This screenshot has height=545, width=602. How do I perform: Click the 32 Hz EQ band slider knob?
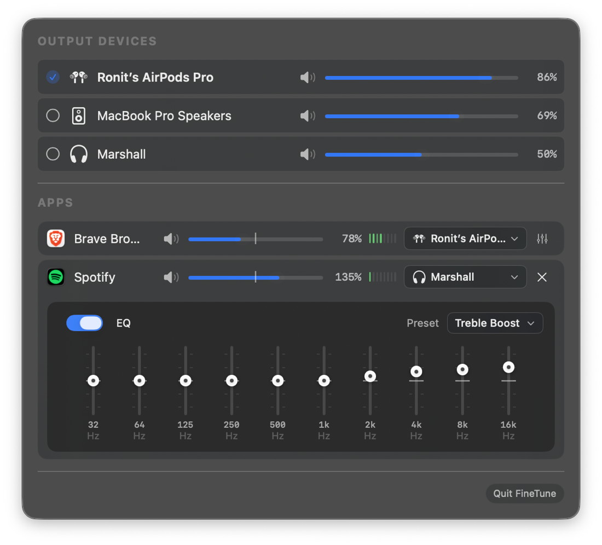point(93,380)
